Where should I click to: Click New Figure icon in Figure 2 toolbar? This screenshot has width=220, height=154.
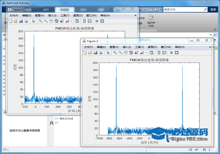point(85,53)
